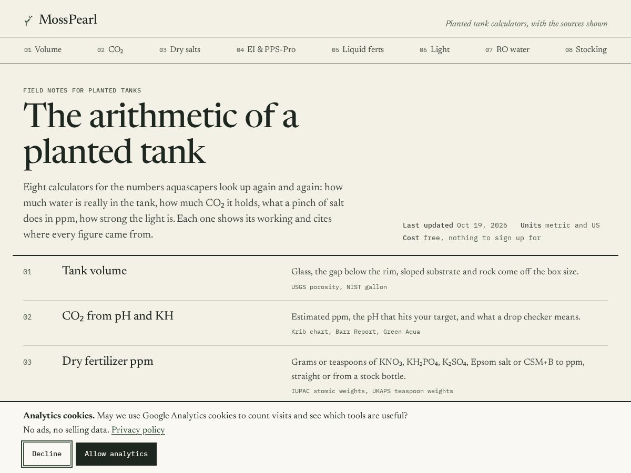Decline analytics cookies
The height and width of the screenshot is (473, 631).
point(47,454)
